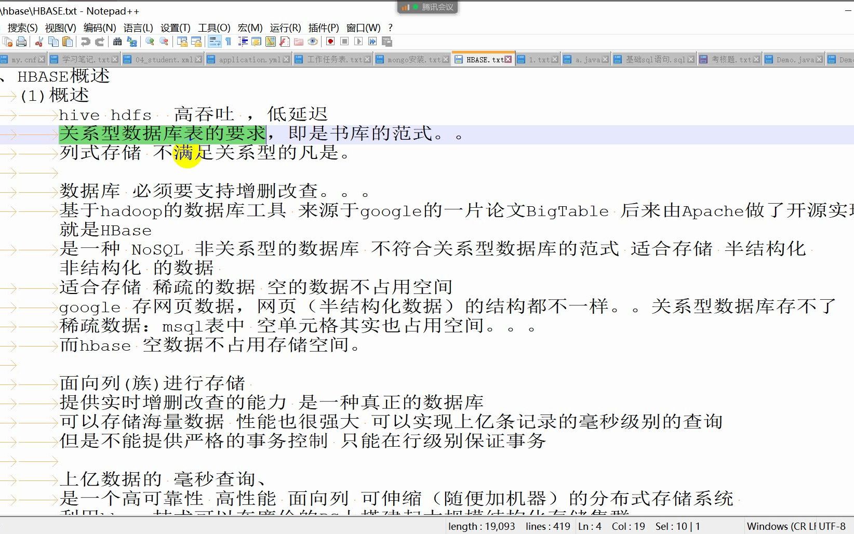Open the 搜索(S) menu
Viewport: 854px width, 534px height.
click(x=22, y=28)
